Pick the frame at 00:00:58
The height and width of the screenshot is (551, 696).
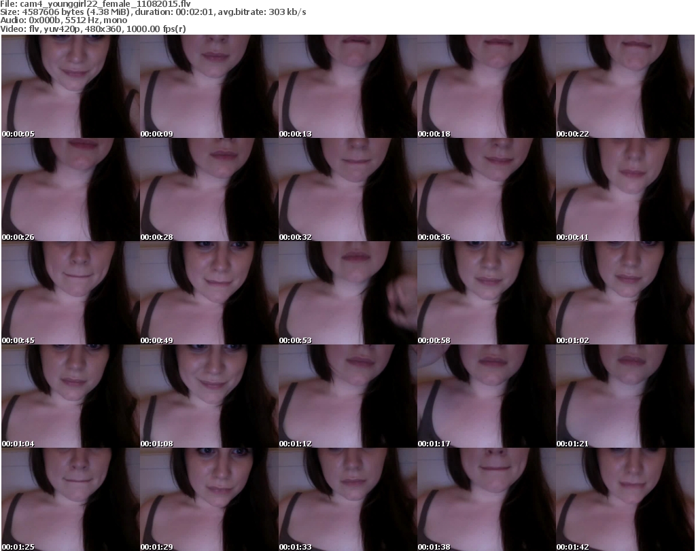tap(487, 294)
